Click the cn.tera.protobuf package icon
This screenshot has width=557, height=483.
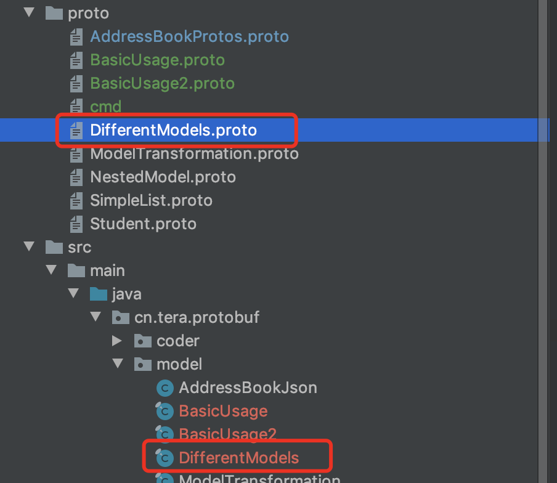(x=120, y=317)
